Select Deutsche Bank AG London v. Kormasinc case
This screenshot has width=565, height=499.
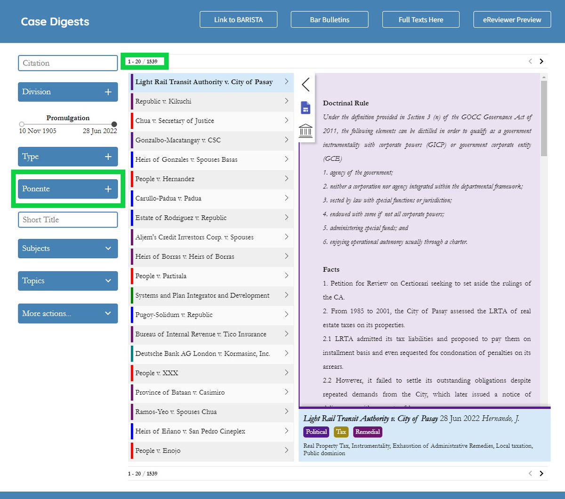[212, 353]
